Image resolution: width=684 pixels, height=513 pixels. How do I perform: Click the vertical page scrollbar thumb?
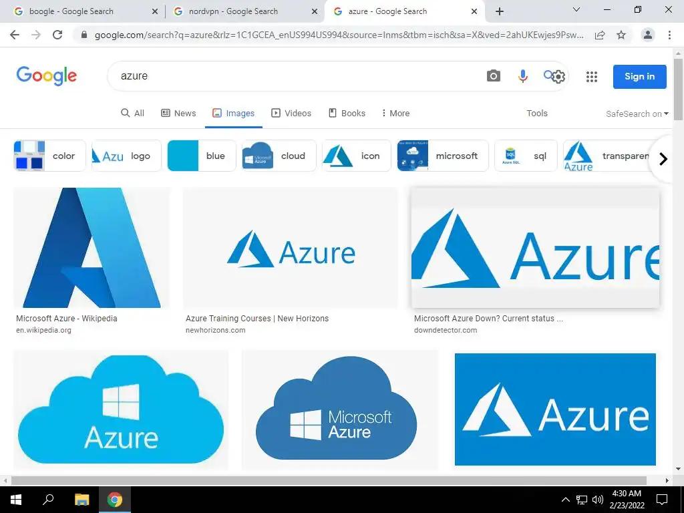[678, 89]
